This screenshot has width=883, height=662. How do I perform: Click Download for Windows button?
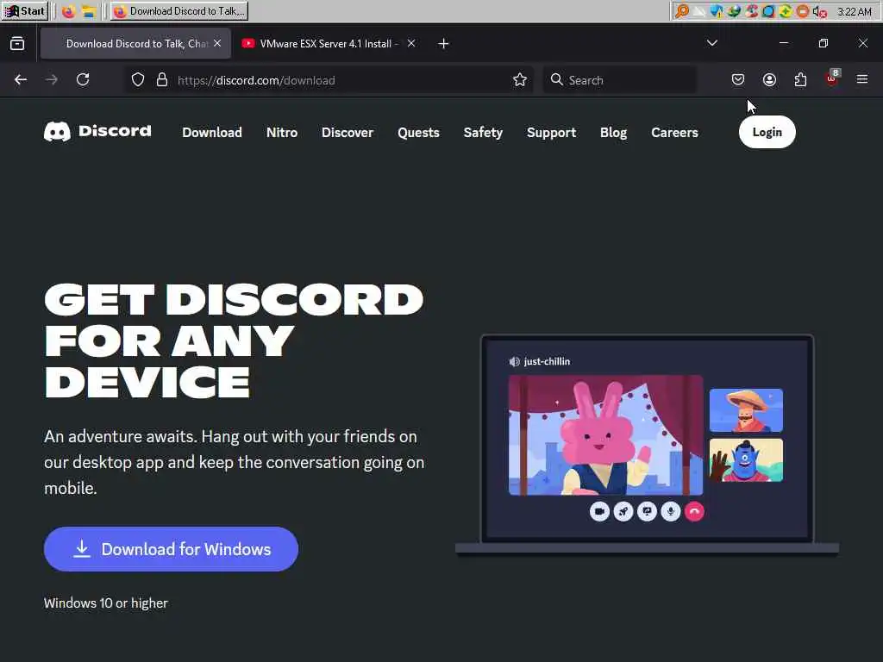[172, 549]
